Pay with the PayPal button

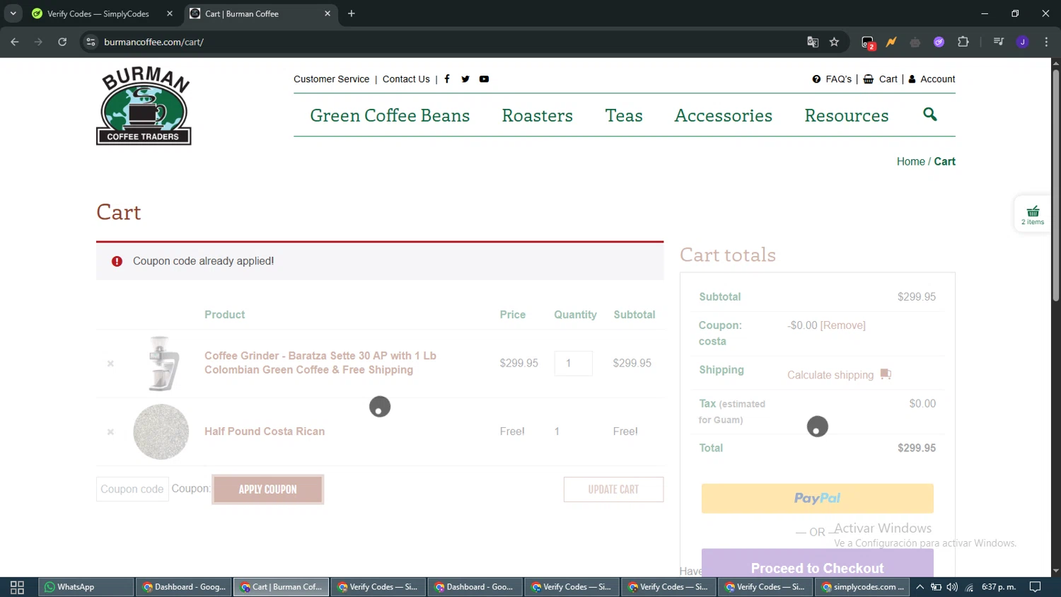tap(818, 499)
